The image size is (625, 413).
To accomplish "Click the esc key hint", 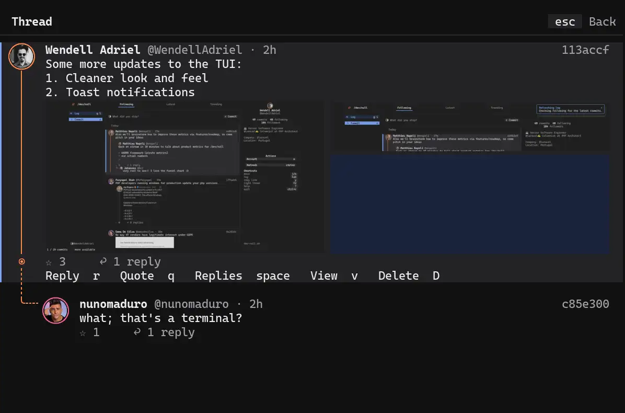I will coord(565,21).
